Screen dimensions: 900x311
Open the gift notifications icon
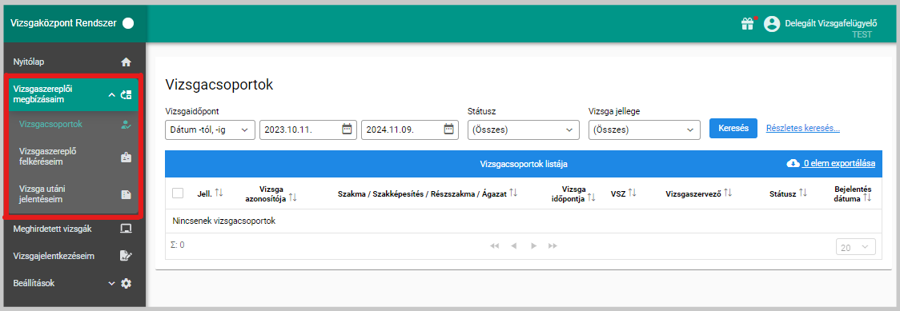click(x=747, y=23)
